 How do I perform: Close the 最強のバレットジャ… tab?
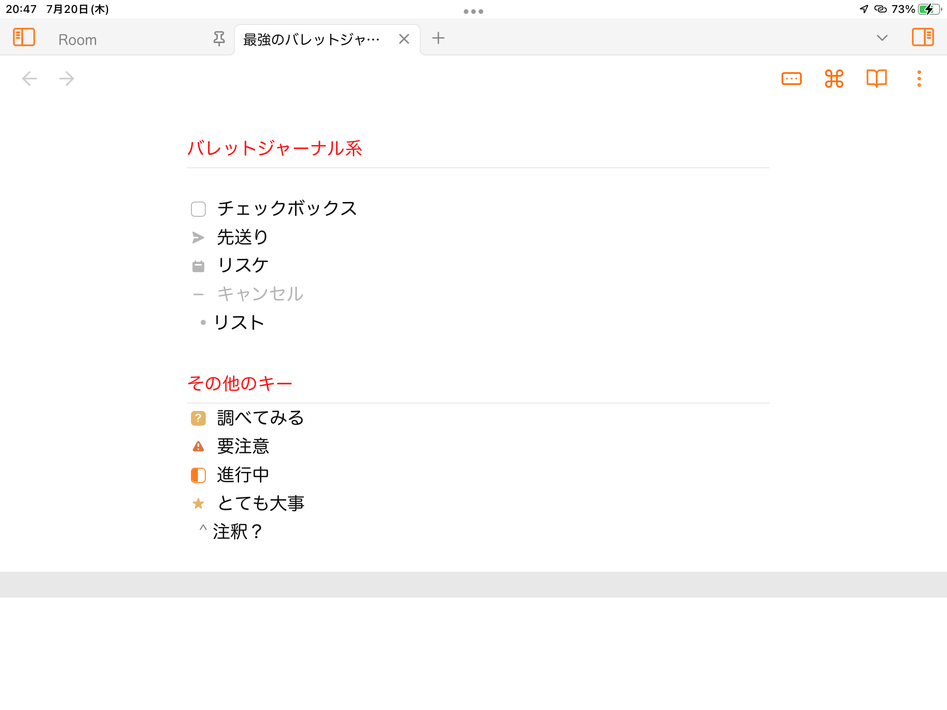(404, 39)
